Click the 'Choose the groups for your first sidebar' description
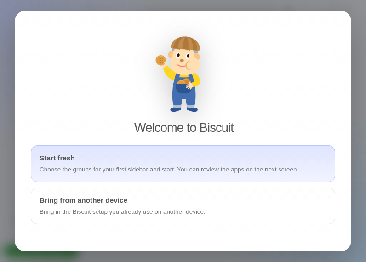 point(169,169)
